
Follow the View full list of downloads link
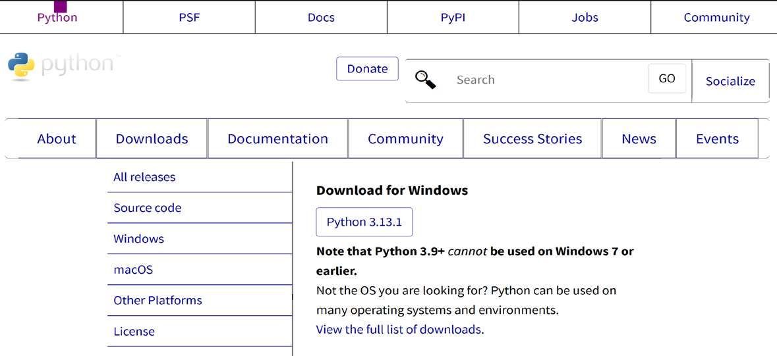tap(399, 330)
